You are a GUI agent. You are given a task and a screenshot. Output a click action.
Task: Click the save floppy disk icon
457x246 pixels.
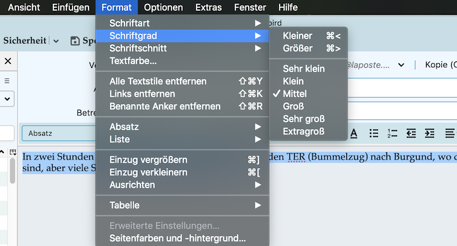point(75,41)
